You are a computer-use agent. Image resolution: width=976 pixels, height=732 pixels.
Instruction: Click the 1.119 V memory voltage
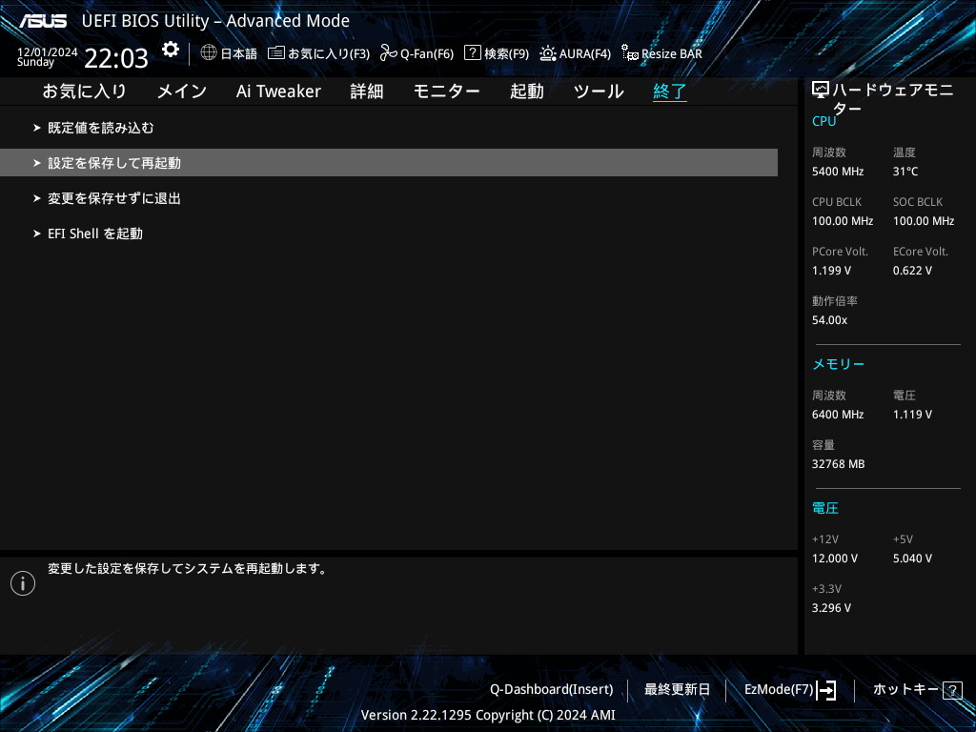point(912,415)
